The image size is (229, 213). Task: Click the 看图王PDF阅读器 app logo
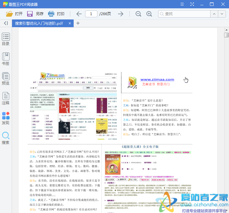(6, 4)
